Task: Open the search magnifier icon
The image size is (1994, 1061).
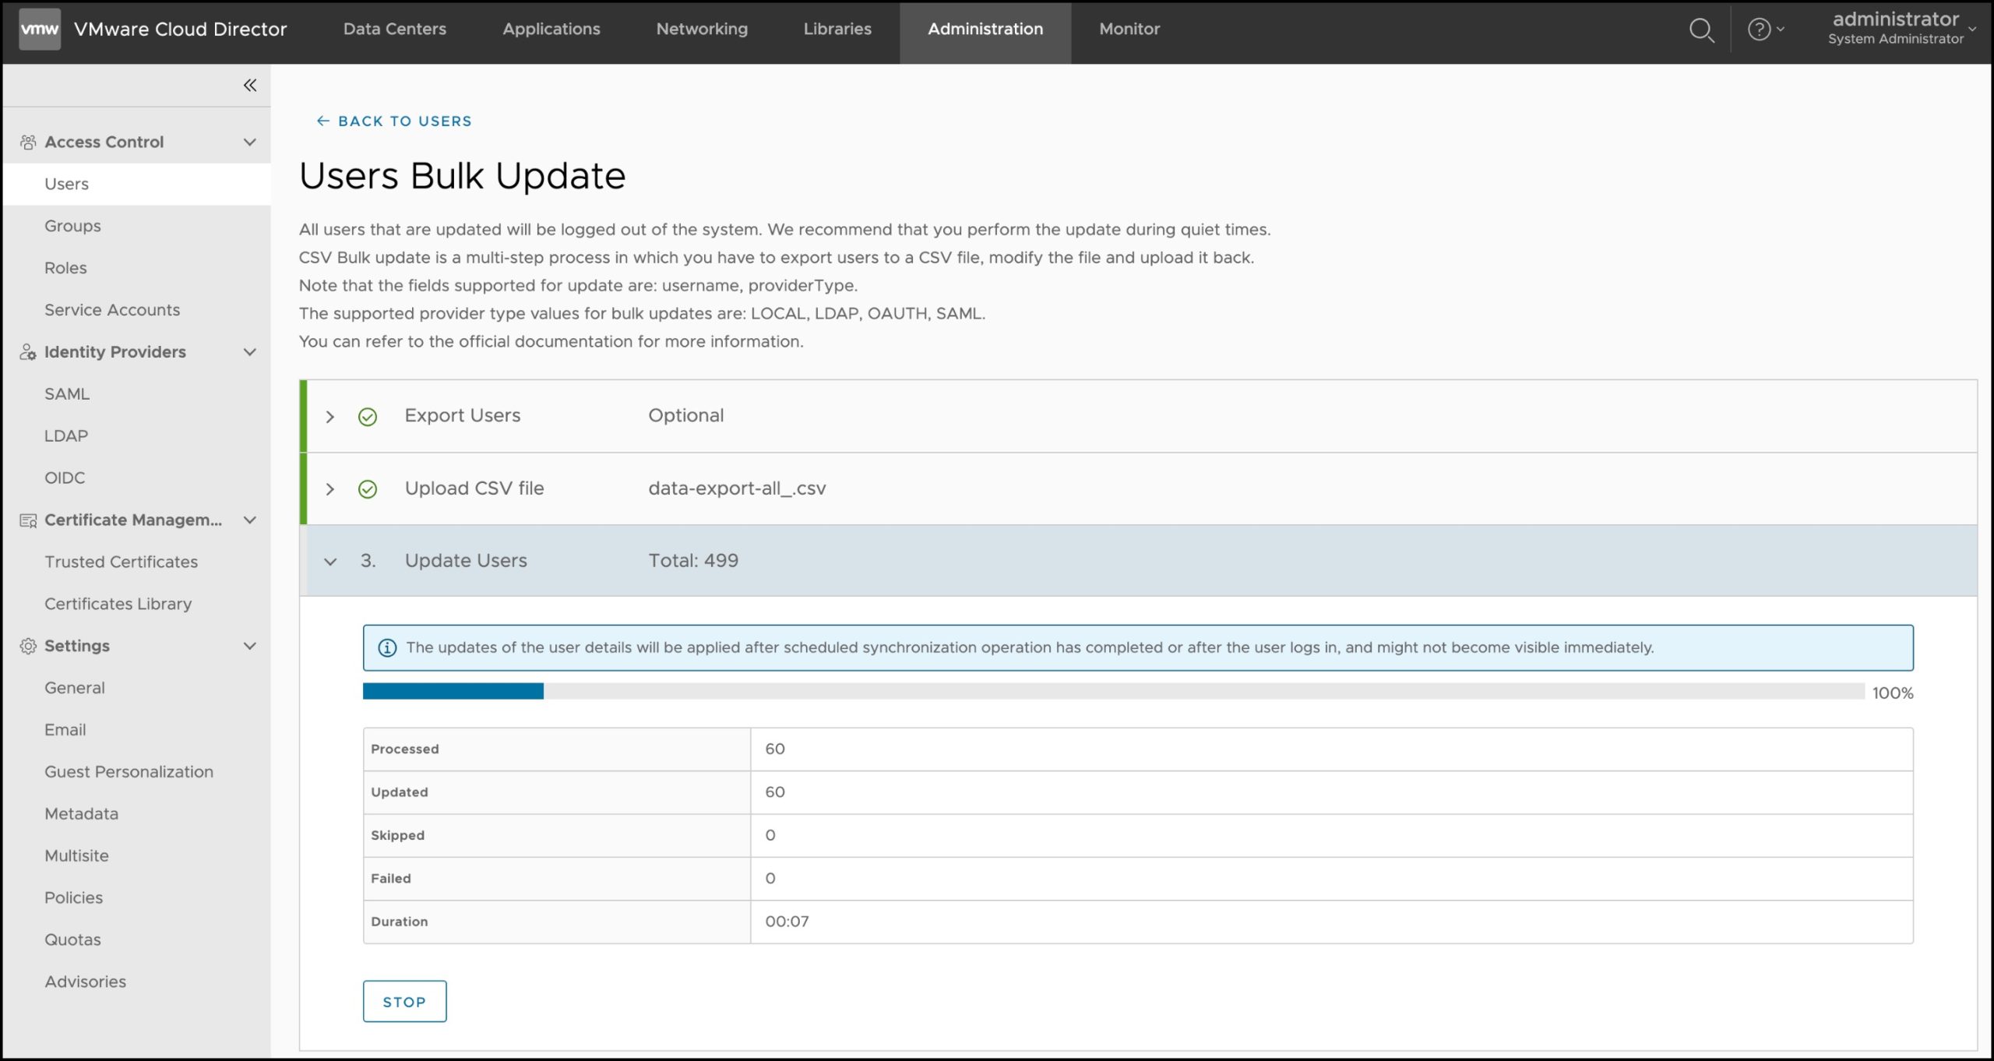Action: (1701, 30)
